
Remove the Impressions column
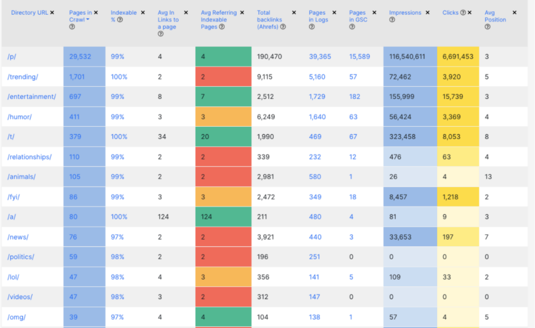[427, 12]
